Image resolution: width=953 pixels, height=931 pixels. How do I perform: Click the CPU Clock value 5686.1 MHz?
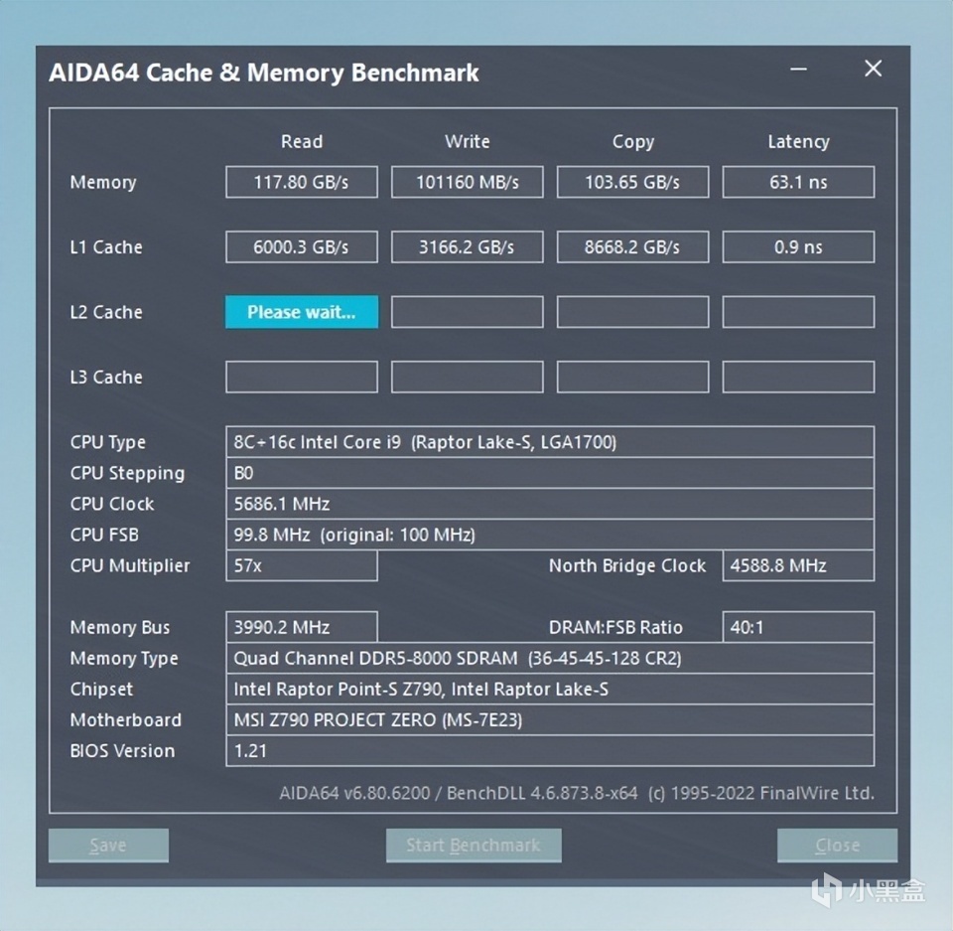[550, 504]
